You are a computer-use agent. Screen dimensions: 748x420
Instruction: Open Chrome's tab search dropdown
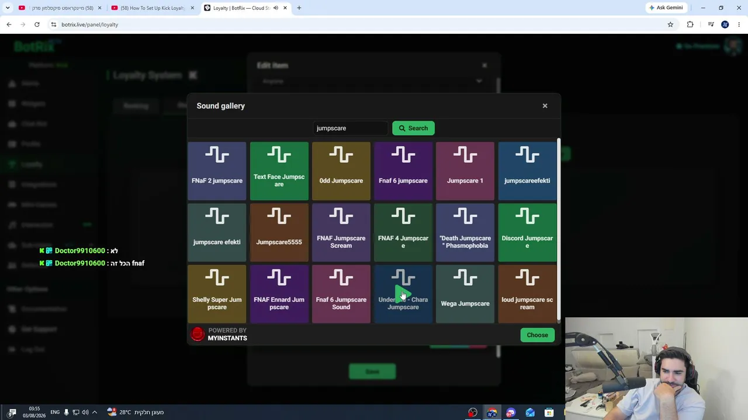8,8
